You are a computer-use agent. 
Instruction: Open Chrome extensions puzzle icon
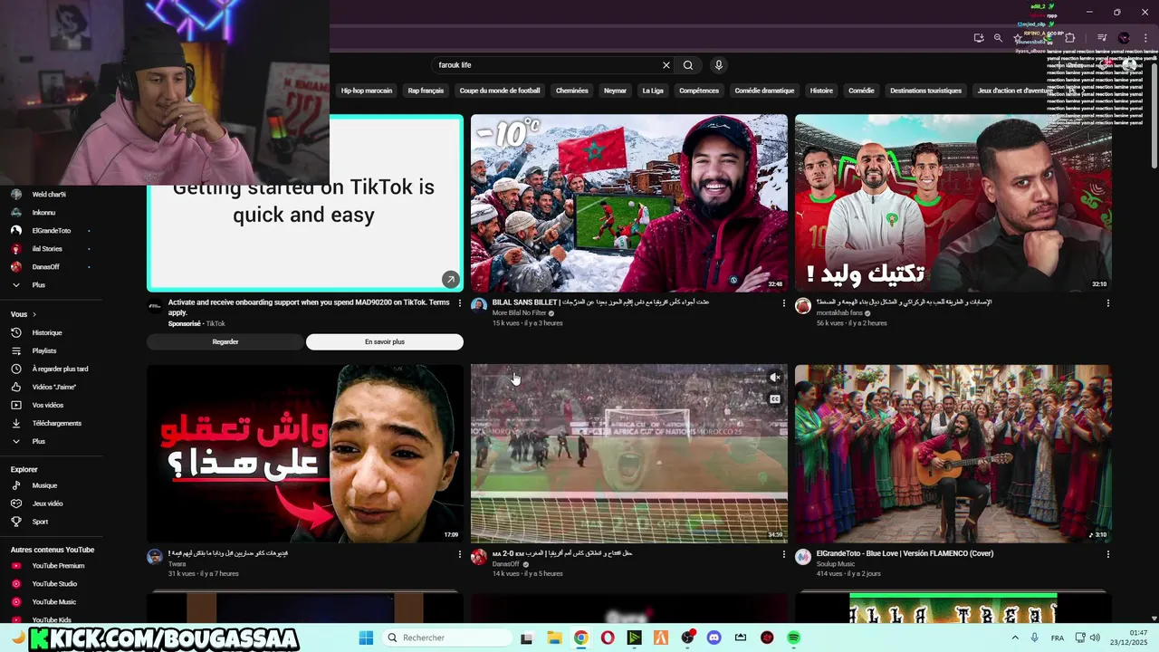point(1070,38)
